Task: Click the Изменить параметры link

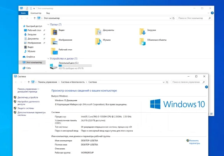Action: 195,142
